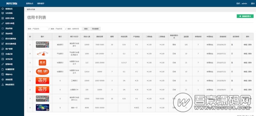Click the 您好, admin greeting
The image size is (256, 116).
click(242, 4)
